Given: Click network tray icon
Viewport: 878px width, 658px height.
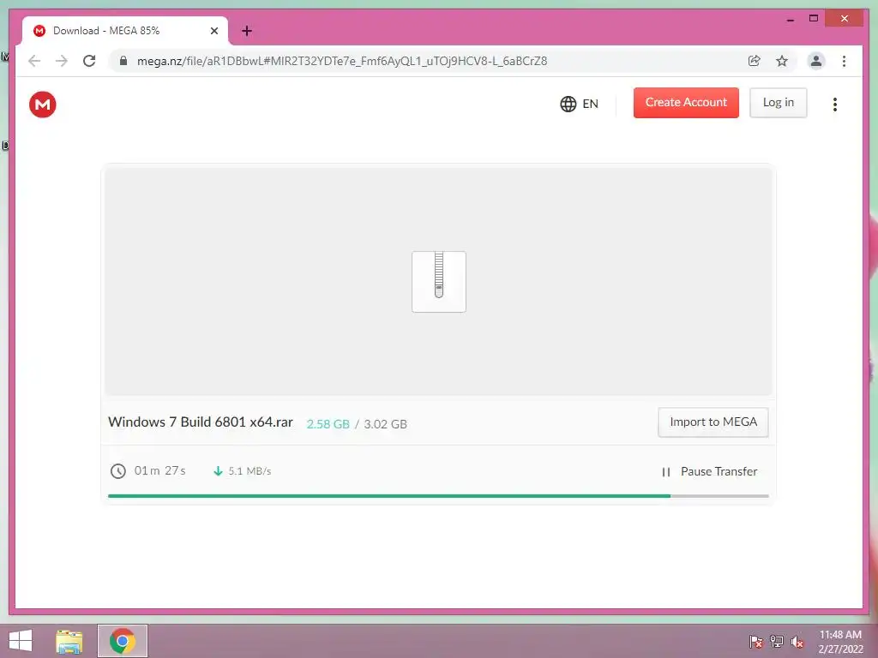Looking at the screenshot, I should [777, 641].
